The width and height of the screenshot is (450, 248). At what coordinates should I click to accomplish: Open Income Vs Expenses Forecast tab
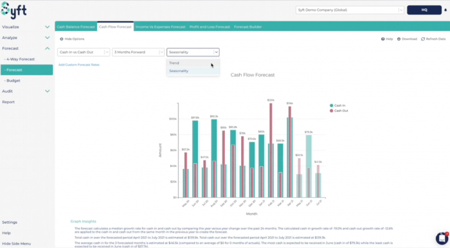(161, 27)
